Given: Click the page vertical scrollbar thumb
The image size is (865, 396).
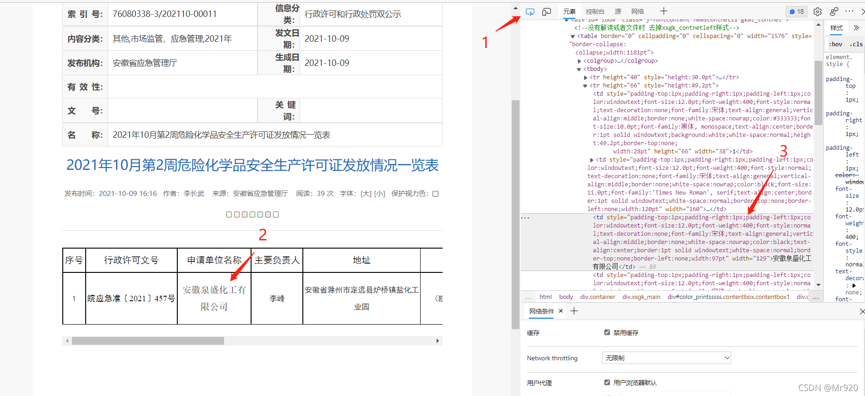Looking at the screenshot, I should point(515,214).
